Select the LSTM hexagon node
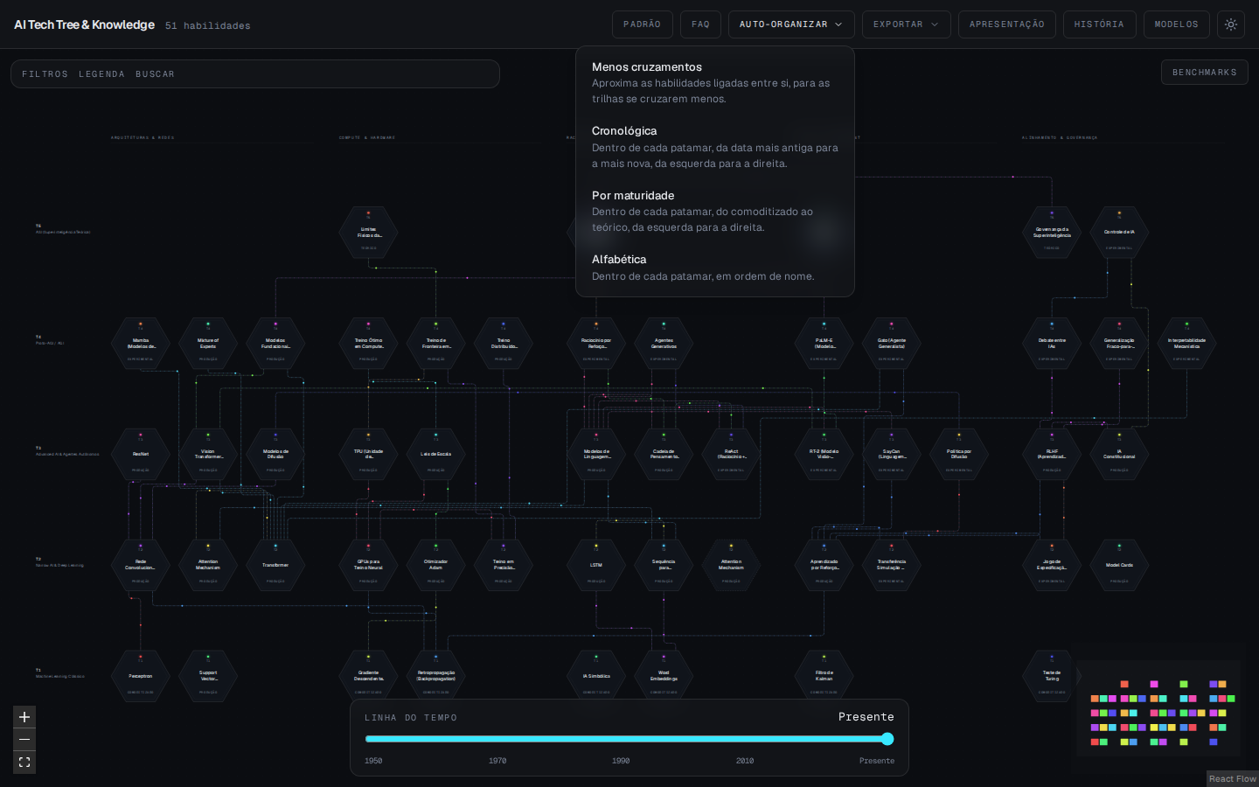 tap(596, 566)
